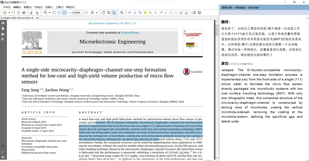Viewport: 309px width, 161px height.
Task: Open the 文件(F) menu
Action: click(x=7, y=7)
